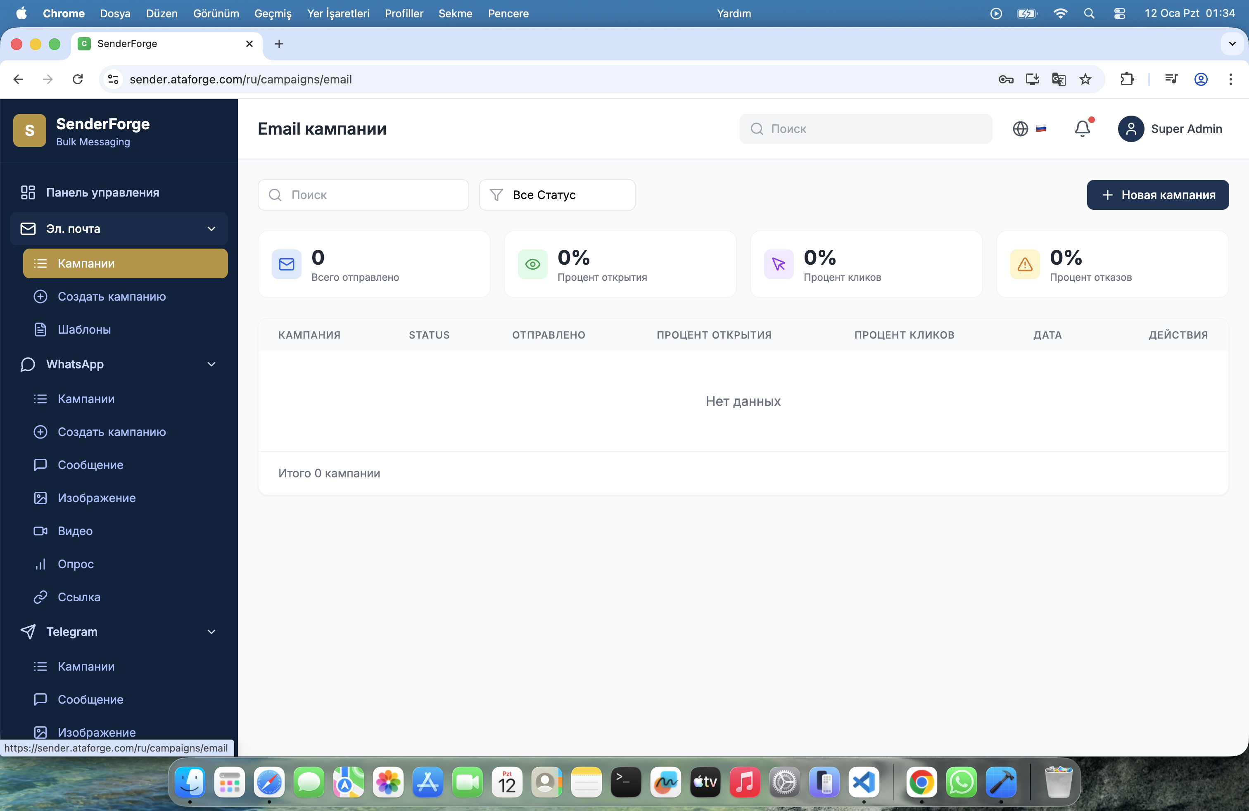Click the campaigns Поиск search field

(x=363, y=195)
